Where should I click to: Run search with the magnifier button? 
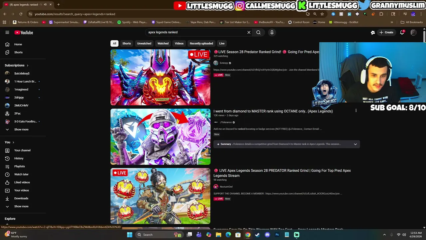click(x=258, y=32)
